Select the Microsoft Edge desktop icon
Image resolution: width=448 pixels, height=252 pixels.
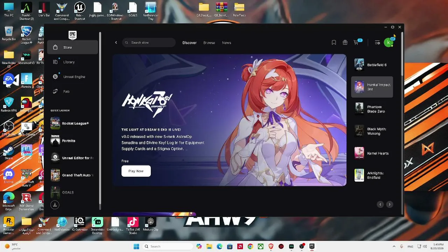point(9,201)
